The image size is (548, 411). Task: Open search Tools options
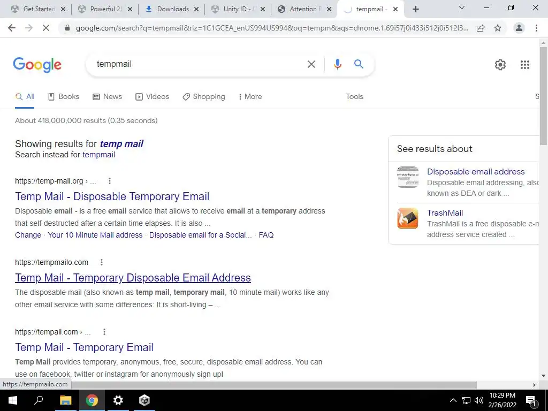pyautogui.click(x=354, y=97)
